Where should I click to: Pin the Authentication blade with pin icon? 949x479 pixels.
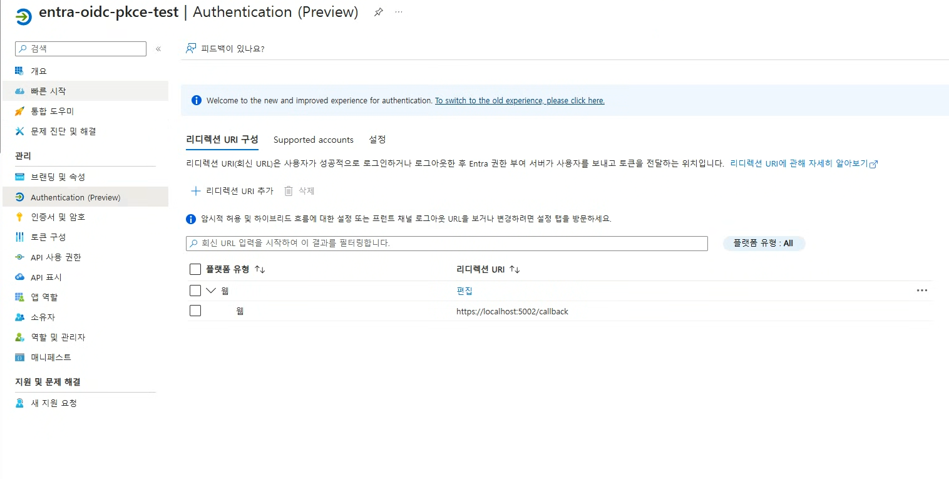378,13
